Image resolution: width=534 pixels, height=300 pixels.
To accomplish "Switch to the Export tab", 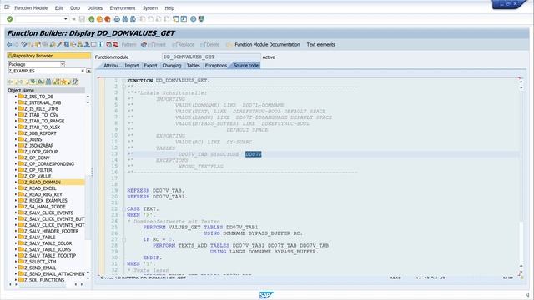I will point(150,66).
